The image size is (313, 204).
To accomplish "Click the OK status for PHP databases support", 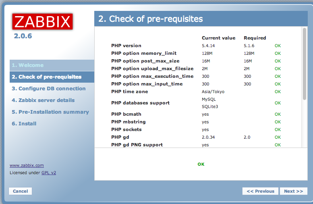I will pos(278,103).
